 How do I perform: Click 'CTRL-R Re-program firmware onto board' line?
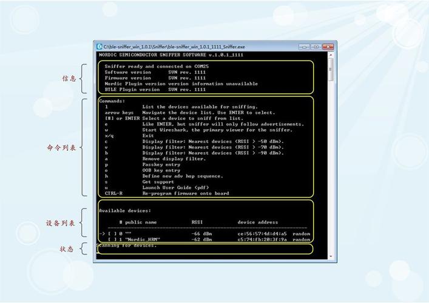pos(167,193)
